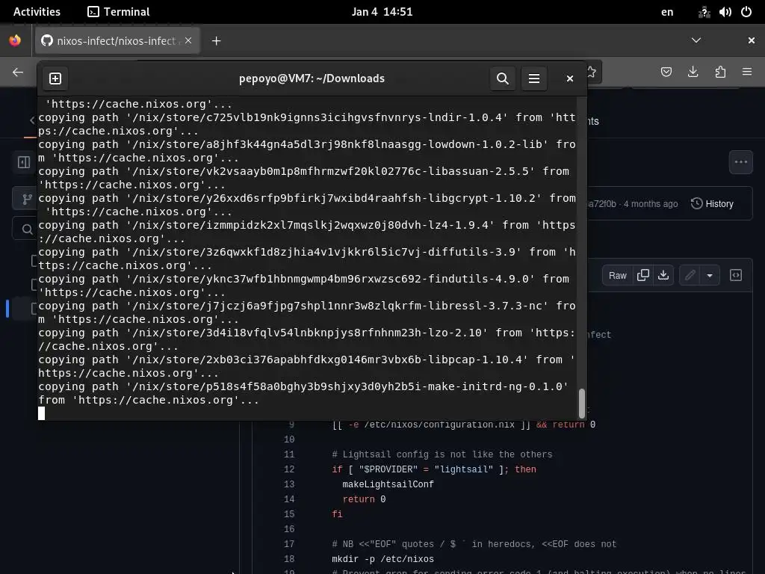Download the raw file
This screenshot has width=765, height=574.
pyautogui.click(x=663, y=276)
